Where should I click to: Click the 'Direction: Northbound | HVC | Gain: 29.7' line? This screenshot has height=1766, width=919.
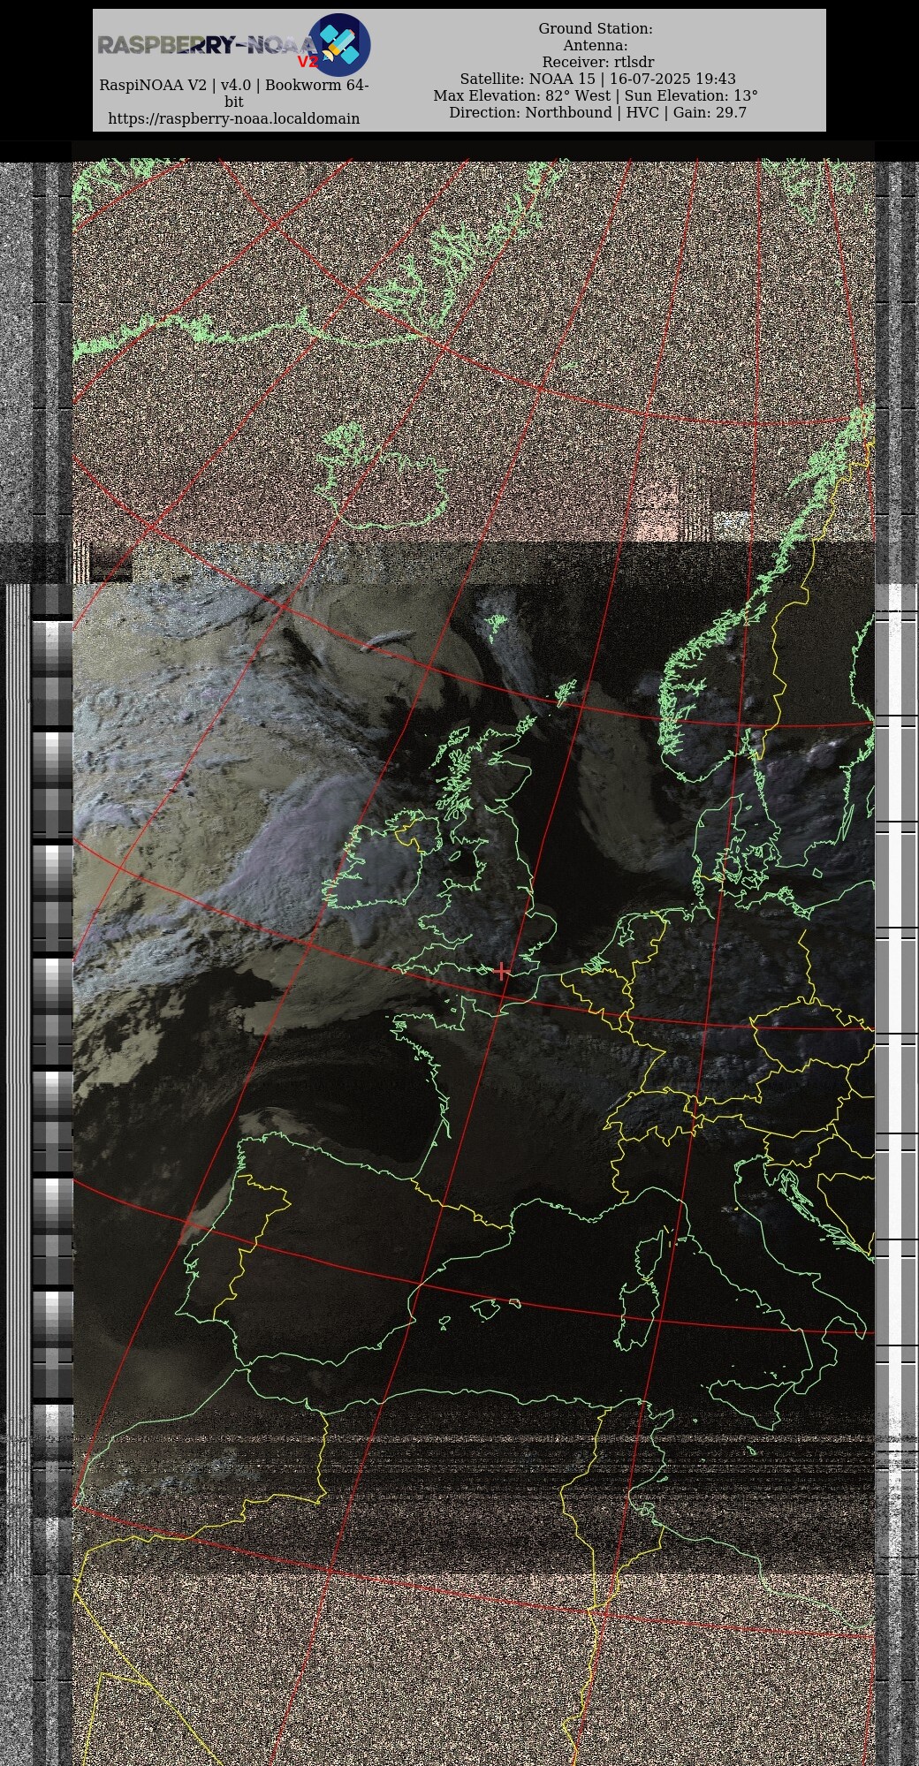(x=597, y=112)
